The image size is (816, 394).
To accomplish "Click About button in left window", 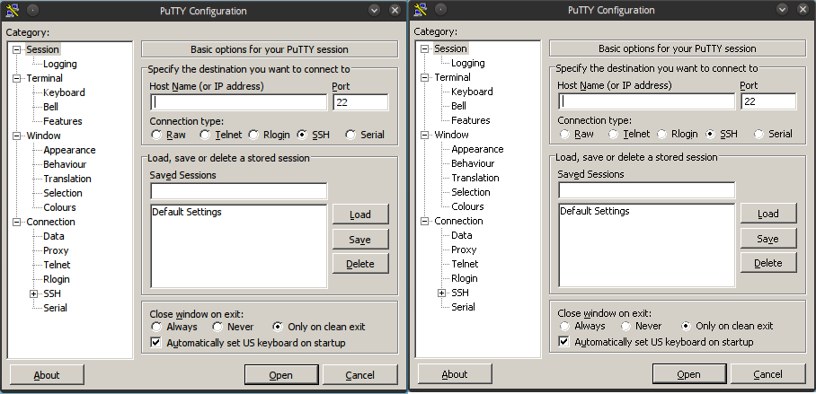I will point(47,375).
